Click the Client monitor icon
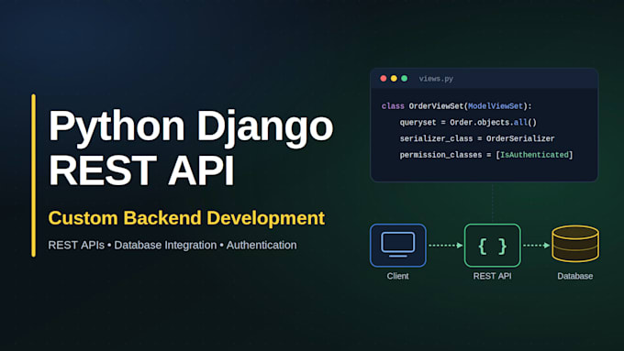Screen dimensions: 624x351 [x=397, y=245]
